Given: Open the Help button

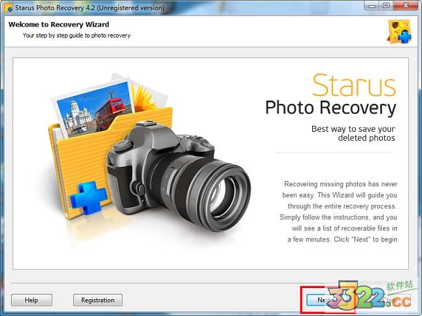Looking at the screenshot, I should click(32, 300).
